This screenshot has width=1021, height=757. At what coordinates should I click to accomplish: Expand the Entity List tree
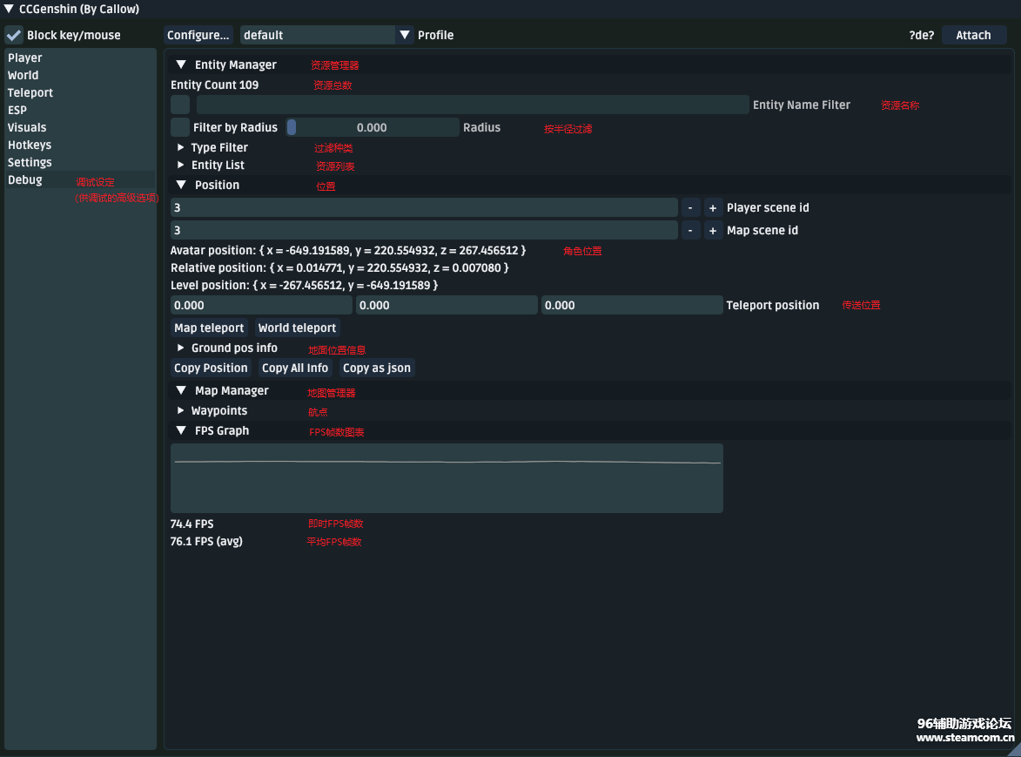tap(181, 165)
